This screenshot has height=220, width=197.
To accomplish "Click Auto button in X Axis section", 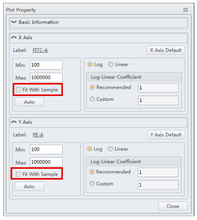I will click(29, 102).
